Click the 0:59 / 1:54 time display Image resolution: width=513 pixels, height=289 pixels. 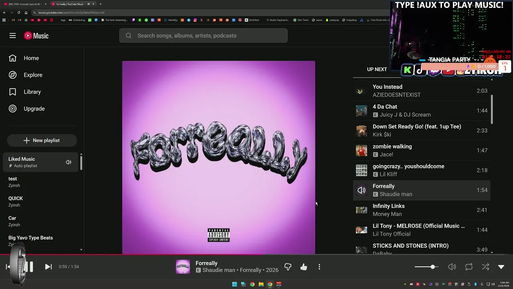point(69,267)
